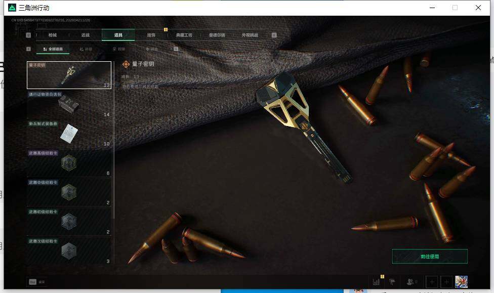Click the first plus teammate slot
This screenshot has width=494, height=293.
(432, 282)
